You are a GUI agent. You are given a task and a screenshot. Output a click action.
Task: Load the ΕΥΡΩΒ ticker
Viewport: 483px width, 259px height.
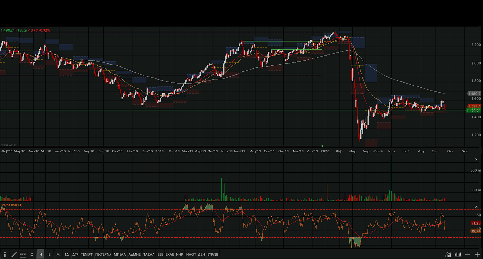point(213,255)
